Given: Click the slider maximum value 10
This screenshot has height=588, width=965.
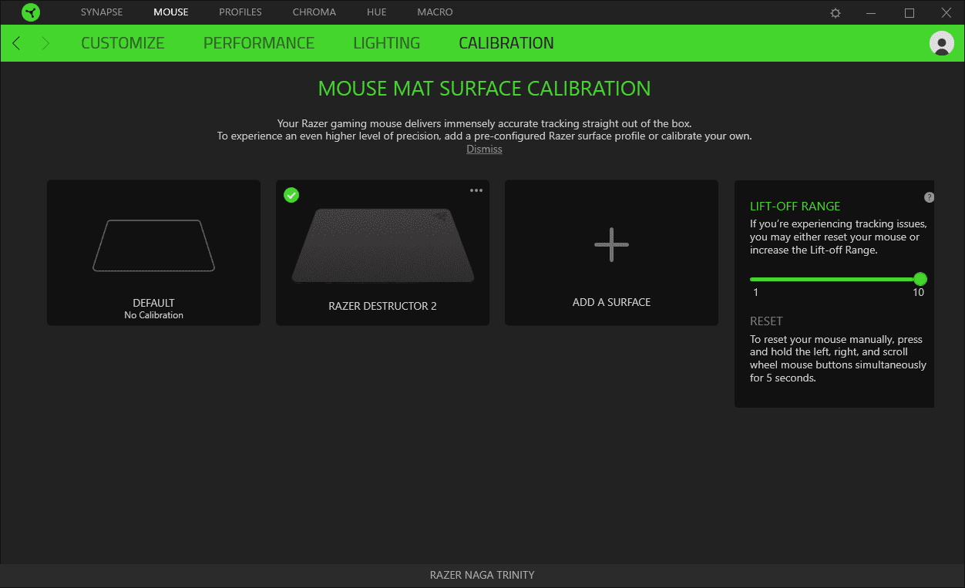Looking at the screenshot, I should tap(919, 293).
